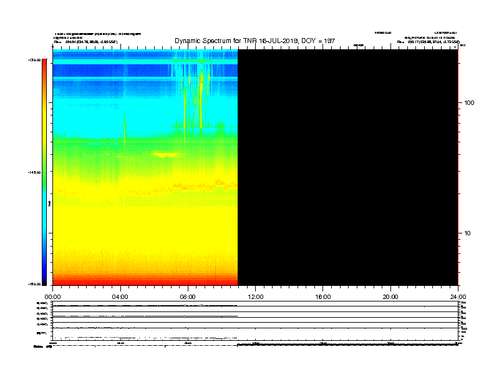Select the "08:00" time axis label

coord(188,297)
